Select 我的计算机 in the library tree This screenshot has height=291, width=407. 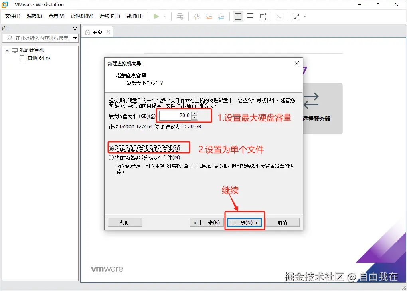(32, 50)
